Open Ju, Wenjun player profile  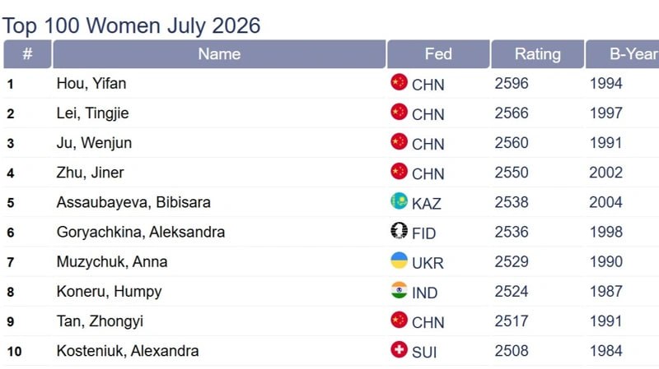pos(94,143)
